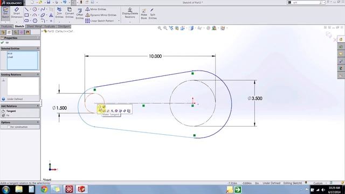Open the Trim Entities dropdown arrow
The image size is (345, 194).
[59, 22]
